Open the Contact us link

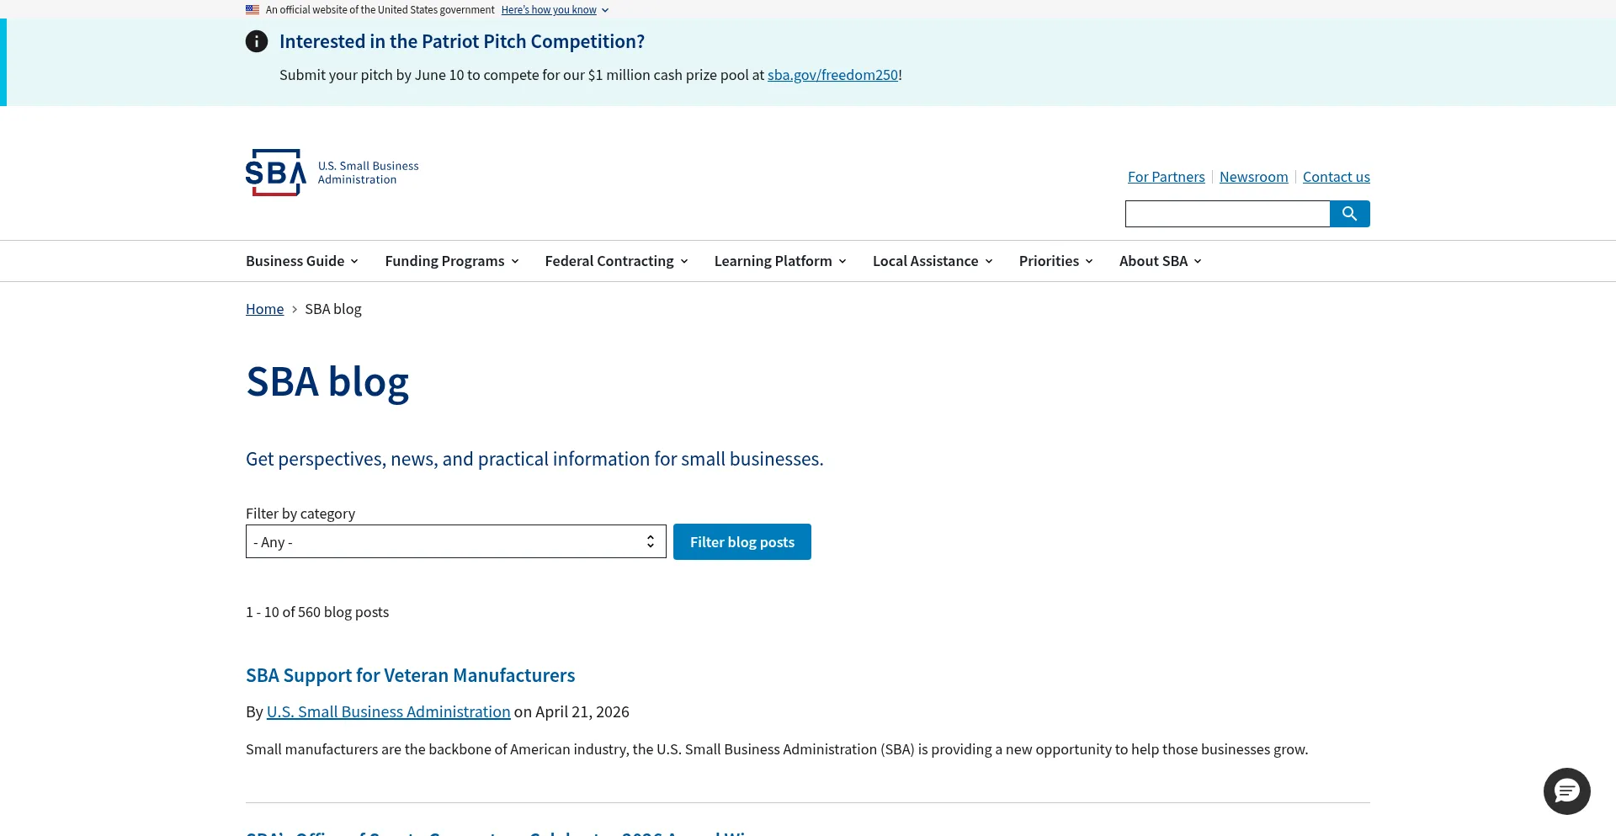(1336, 177)
